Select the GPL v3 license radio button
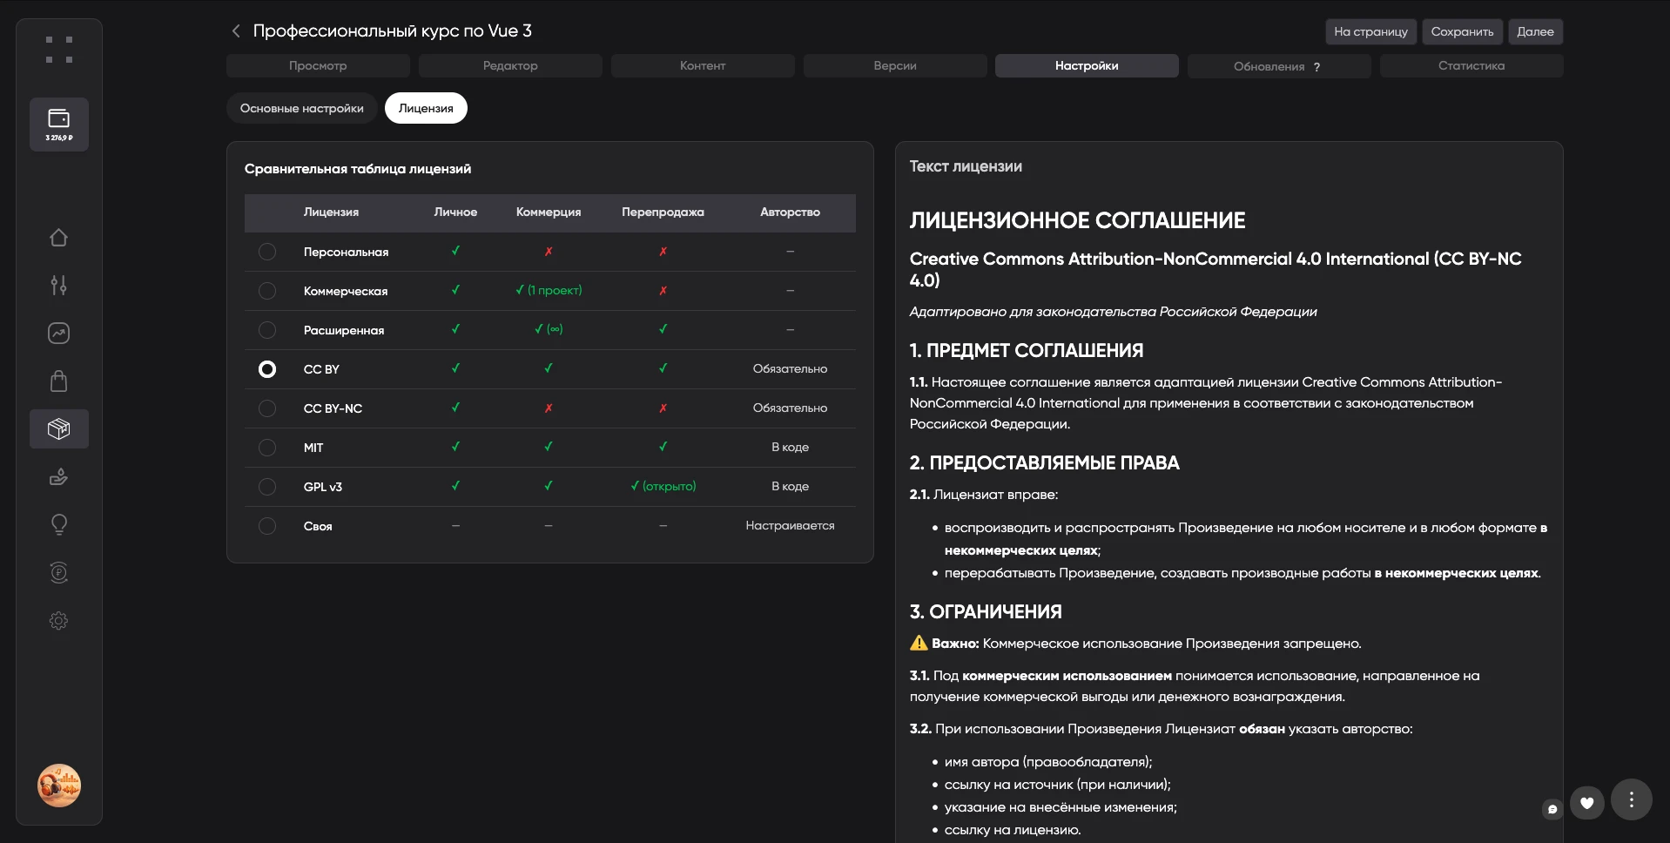1670x843 pixels. tap(267, 487)
